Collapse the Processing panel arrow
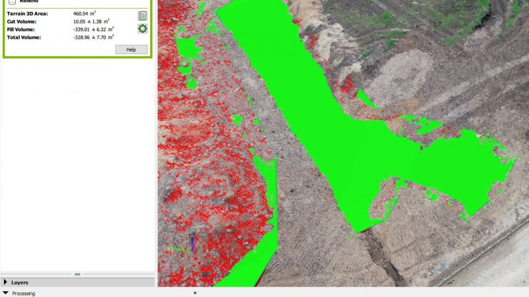Screen dimensions: 529x297 tap(6, 293)
